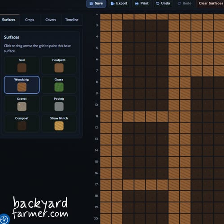Switch to the Crops tab
The width and height of the screenshot is (224, 224).
coord(30,20)
